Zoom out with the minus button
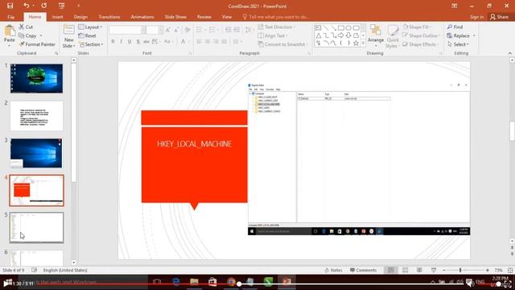This screenshot has width=515, height=290. click(444, 270)
